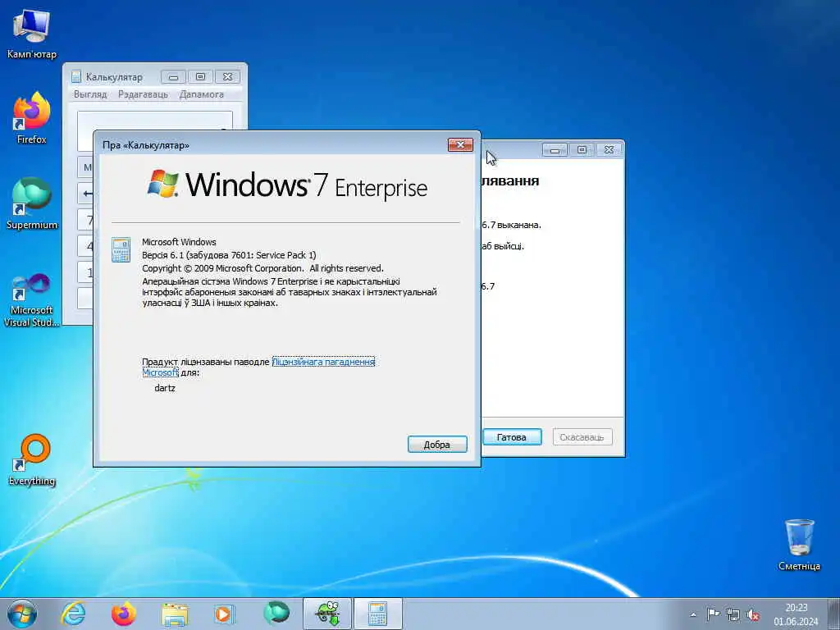Viewport: 840px width, 630px height.
Task: Click the user name dartz
Action: pos(164,388)
